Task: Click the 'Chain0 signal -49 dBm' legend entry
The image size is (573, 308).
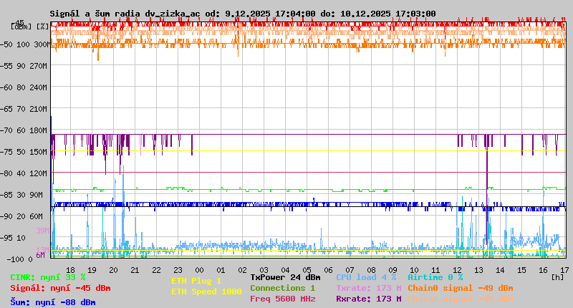Action: pos(461,288)
